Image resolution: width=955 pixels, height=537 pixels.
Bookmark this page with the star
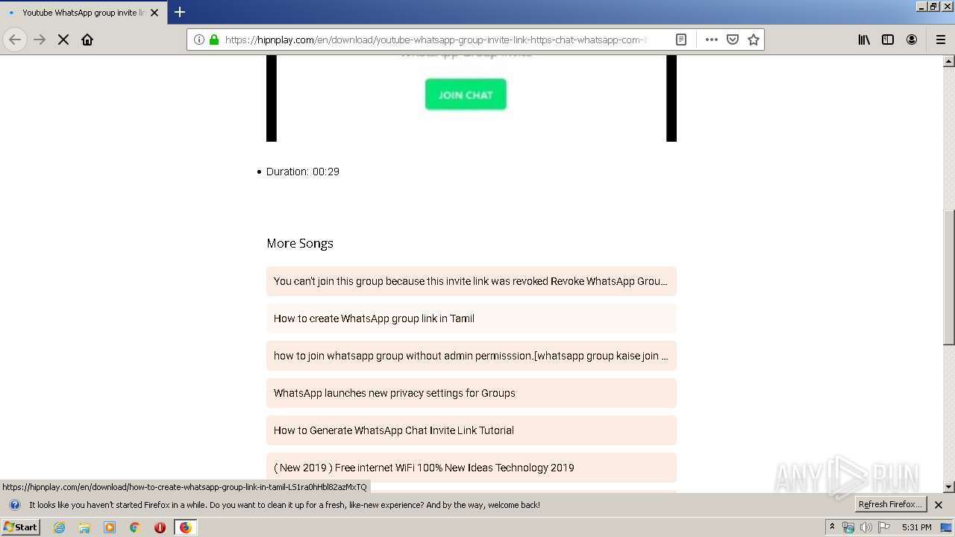pyautogui.click(x=754, y=40)
